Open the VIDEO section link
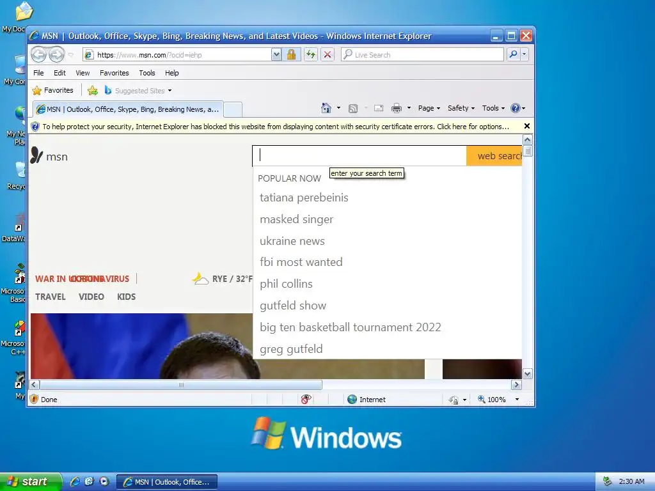Image resolution: width=655 pixels, height=491 pixels. coord(91,297)
